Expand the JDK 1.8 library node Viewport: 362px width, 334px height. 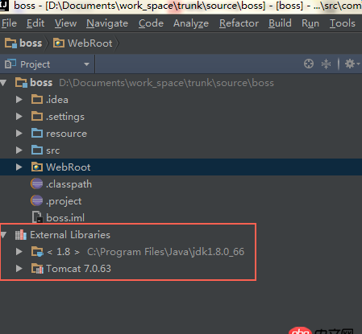click(19, 252)
